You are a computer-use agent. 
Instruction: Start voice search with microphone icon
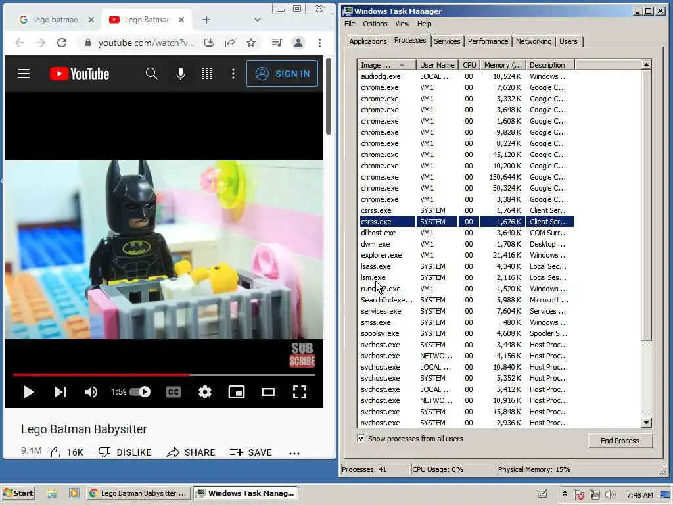[181, 74]
